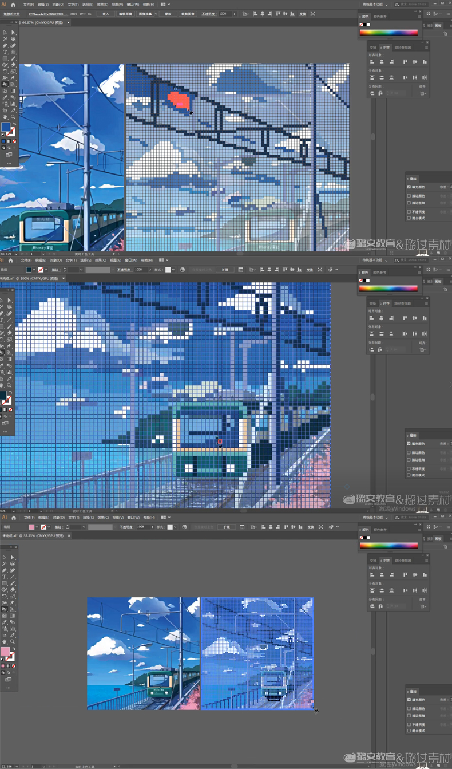Select the Live Paint Bucket tool in the 66.67% window
This screenshot has height=769, width=452.
pos(5,84)
